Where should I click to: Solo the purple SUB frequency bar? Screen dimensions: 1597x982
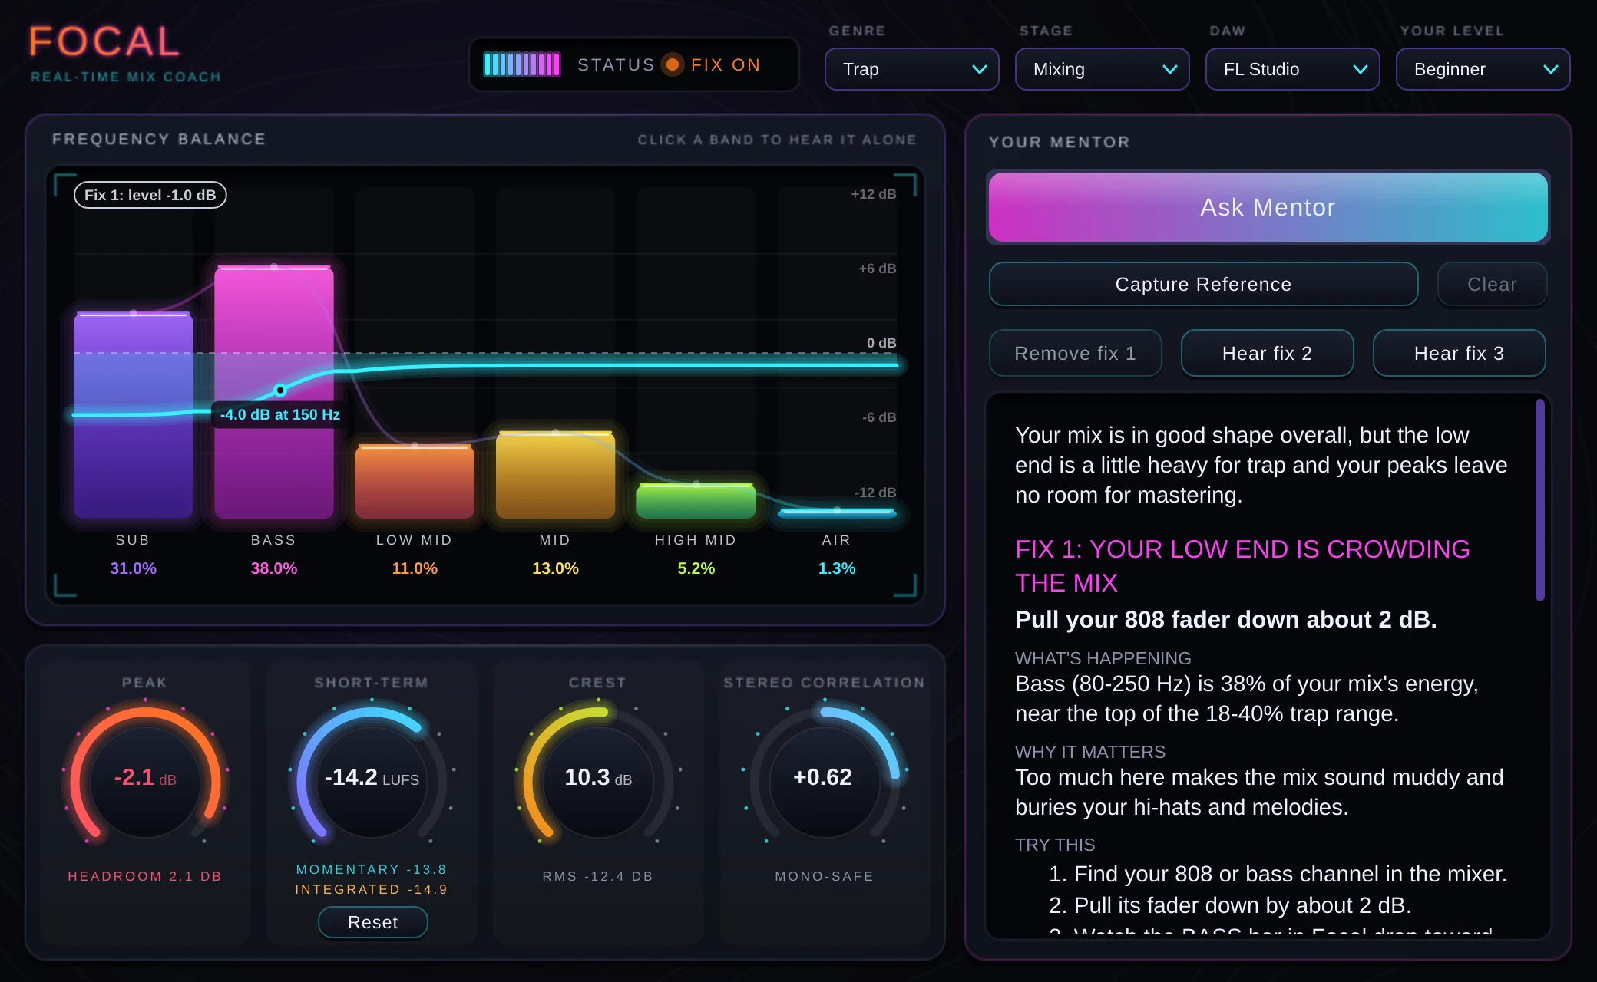point(133,415)
